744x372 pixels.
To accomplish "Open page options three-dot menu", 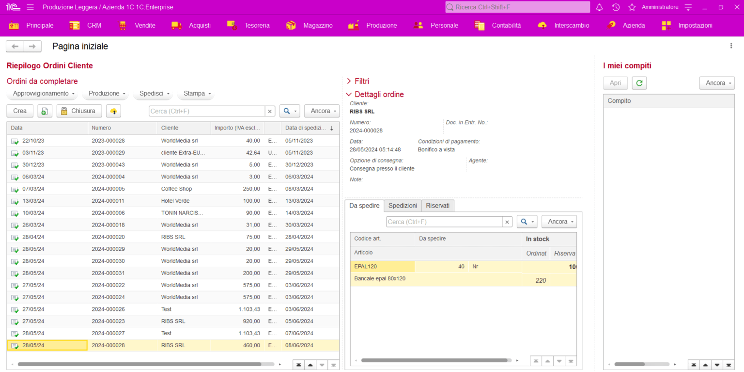I will [x=731, y=46].
